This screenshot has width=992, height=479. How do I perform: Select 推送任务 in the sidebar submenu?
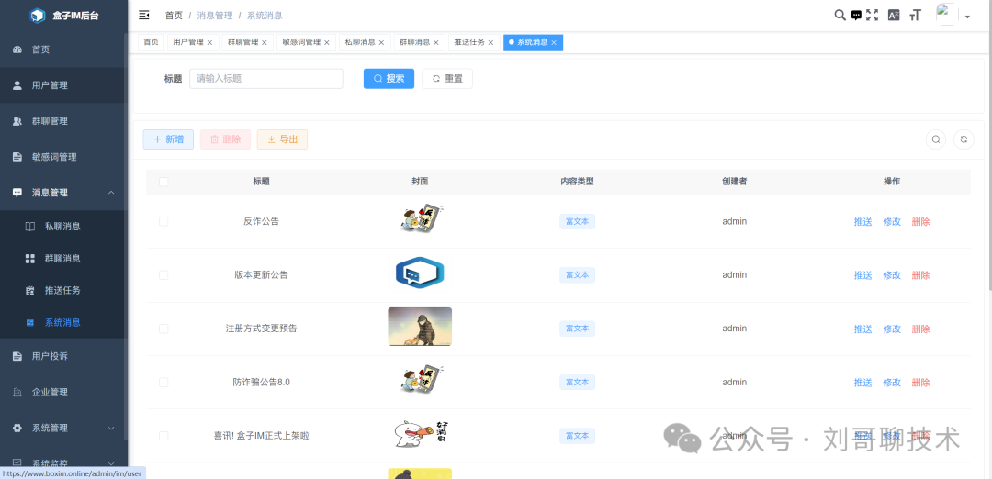click(63, 290)
